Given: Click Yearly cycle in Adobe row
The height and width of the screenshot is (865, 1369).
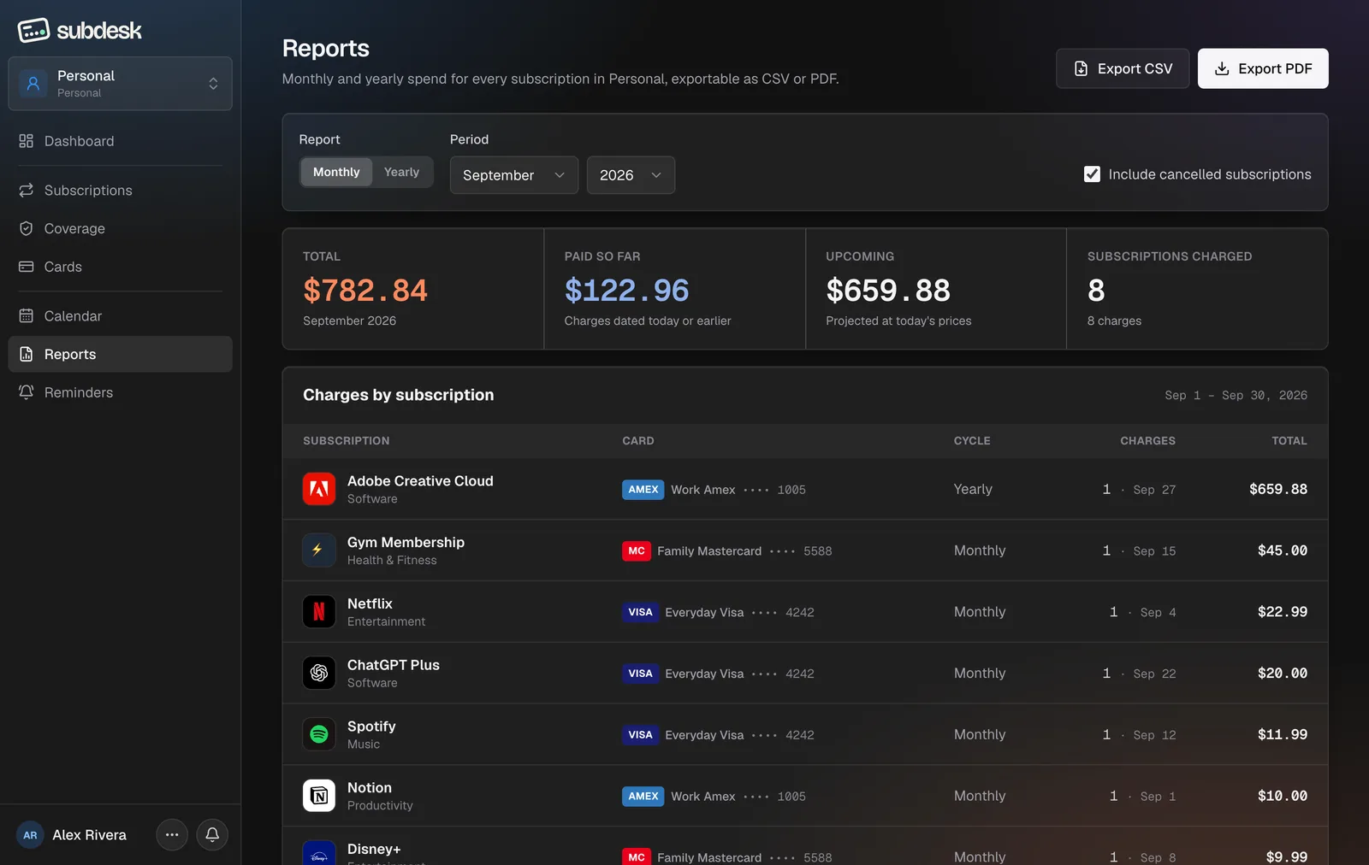Looking at the screenshot, I should point(973,489).
